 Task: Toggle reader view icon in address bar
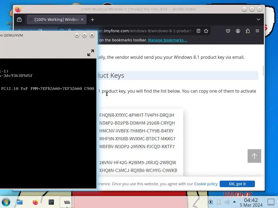198,31
